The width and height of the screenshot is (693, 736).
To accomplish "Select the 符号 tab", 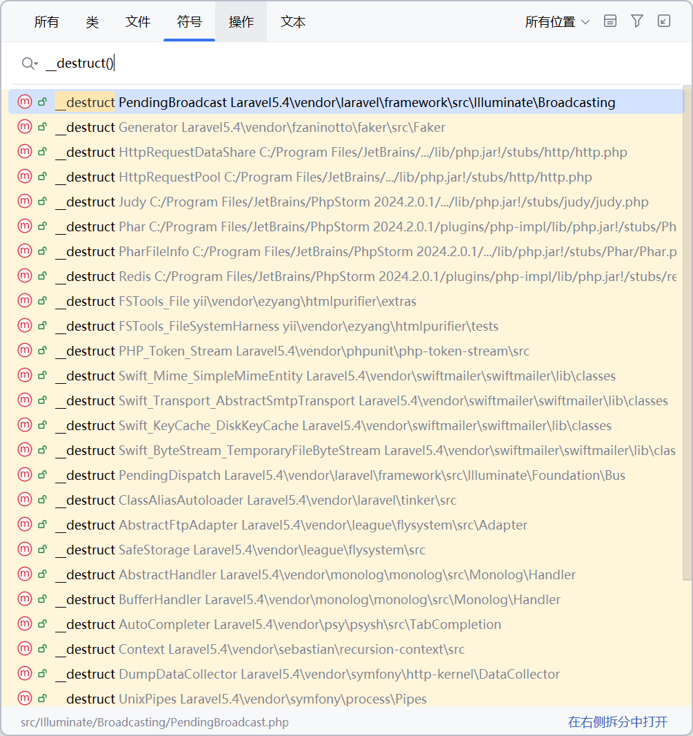I will click(x=190, y=21).
